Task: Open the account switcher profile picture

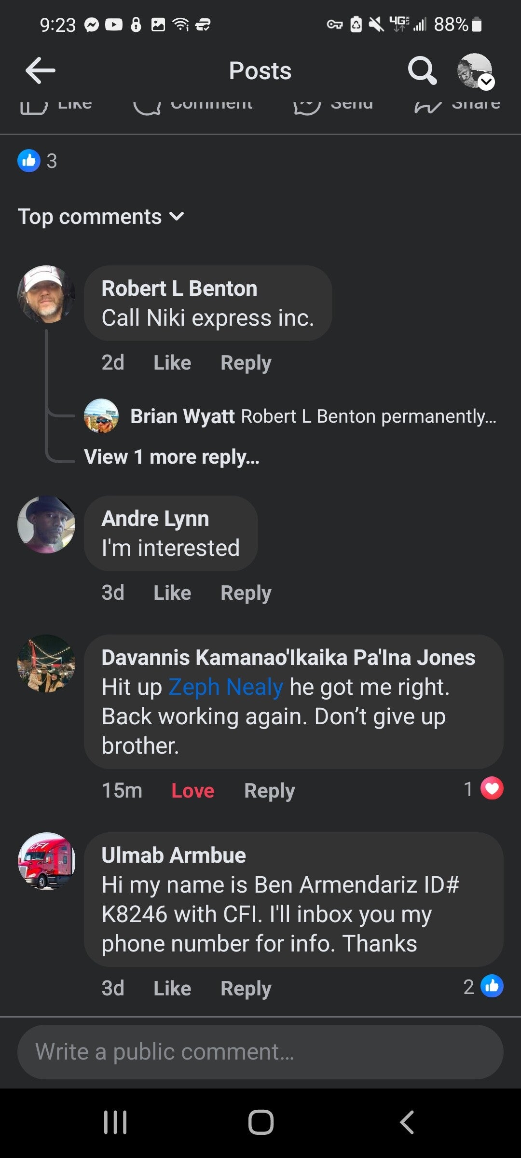Action: pyautogui.click(x=475, y=71)
